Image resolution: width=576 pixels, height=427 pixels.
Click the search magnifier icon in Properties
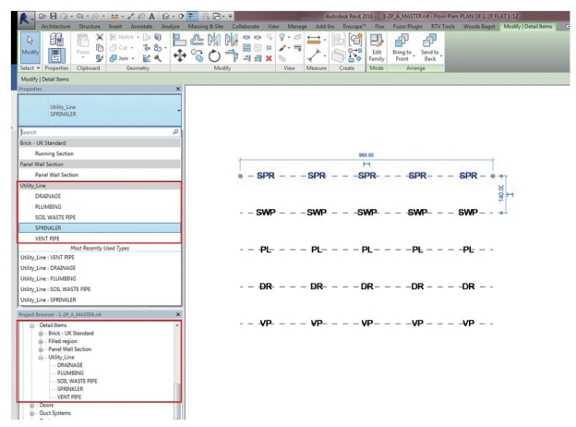tap(175, 133)
